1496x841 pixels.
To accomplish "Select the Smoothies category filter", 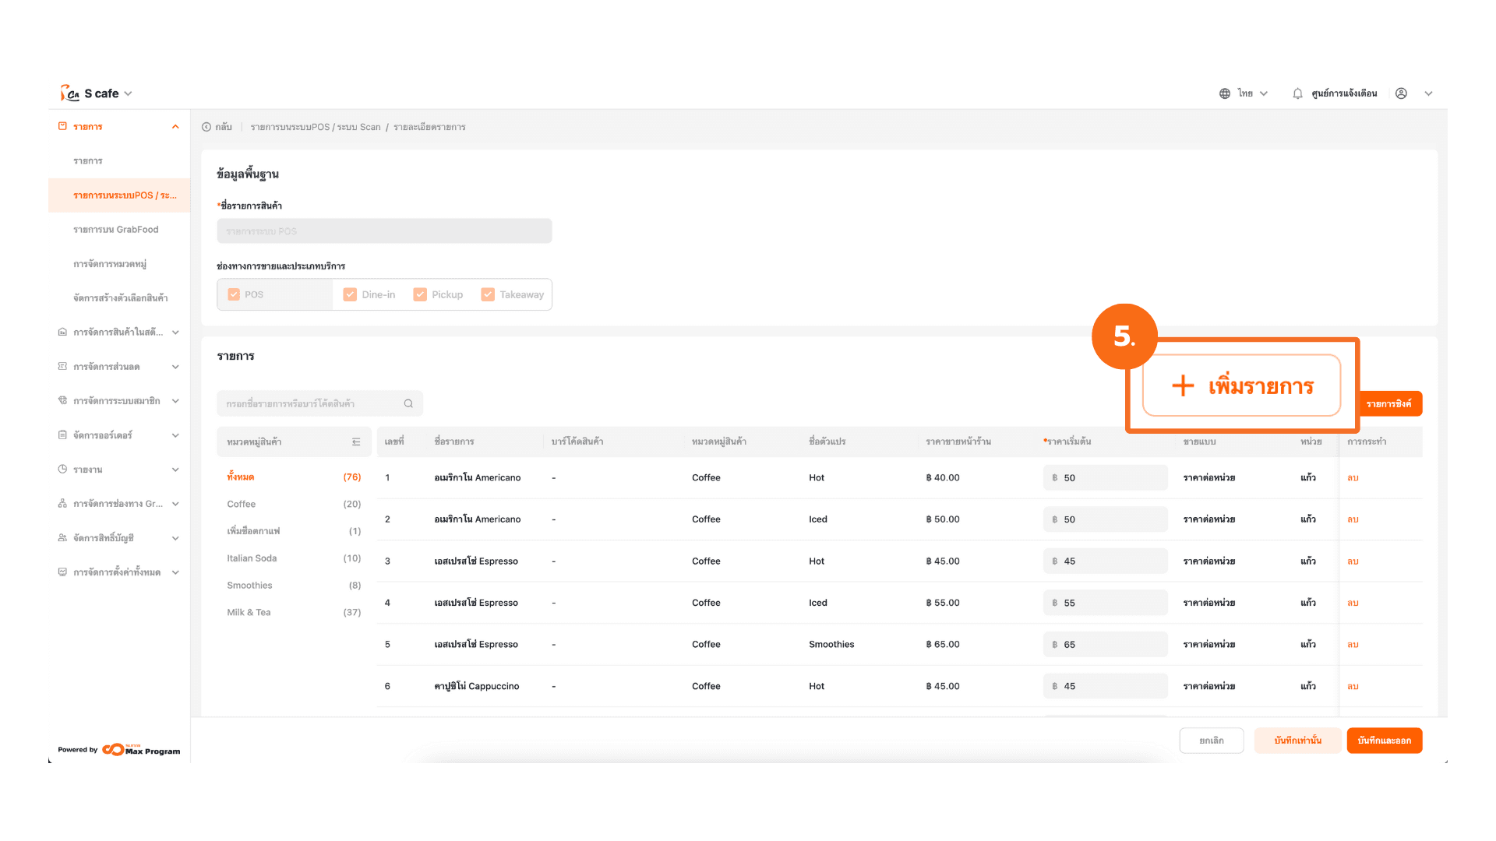I will click(249, 586).
